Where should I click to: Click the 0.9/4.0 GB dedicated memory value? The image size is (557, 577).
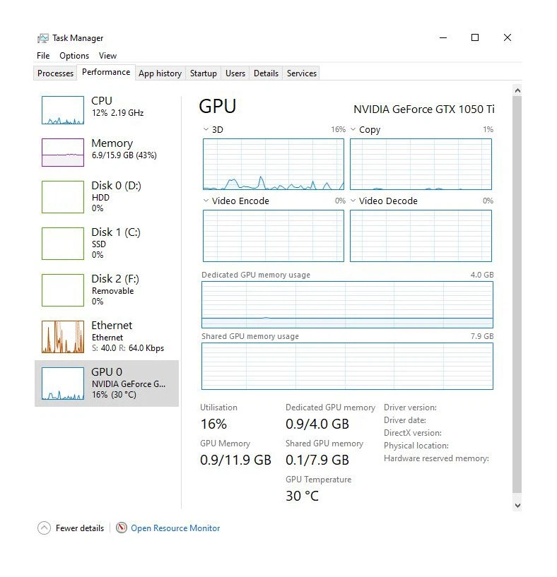[317, 424]
